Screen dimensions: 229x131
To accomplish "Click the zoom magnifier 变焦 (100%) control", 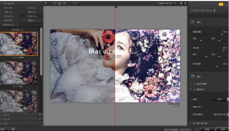I will [164, 3].
